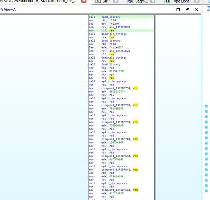Click the Strings tab green S icon
Viewport: 210px width, 200px height.
click(x=98, y=1)
